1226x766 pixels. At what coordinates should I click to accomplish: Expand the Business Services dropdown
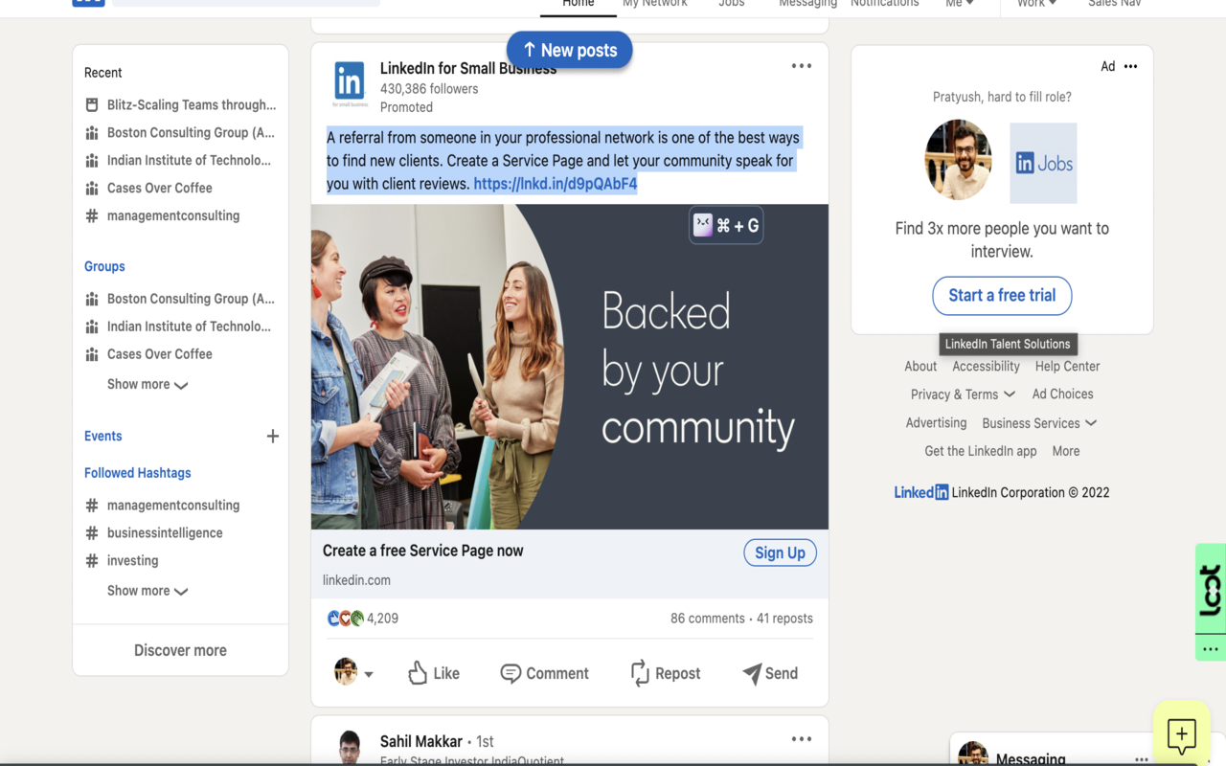click(1039, 423)
